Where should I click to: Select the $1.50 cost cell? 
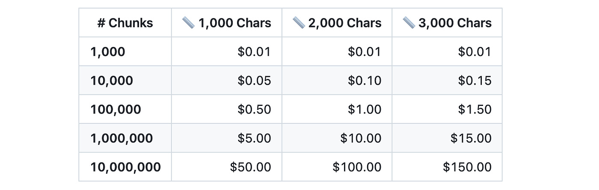[475, 109]
